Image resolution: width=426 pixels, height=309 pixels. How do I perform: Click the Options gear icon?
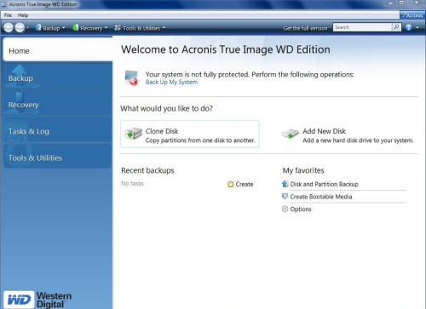pyautogui.click(x=285, y=209)
